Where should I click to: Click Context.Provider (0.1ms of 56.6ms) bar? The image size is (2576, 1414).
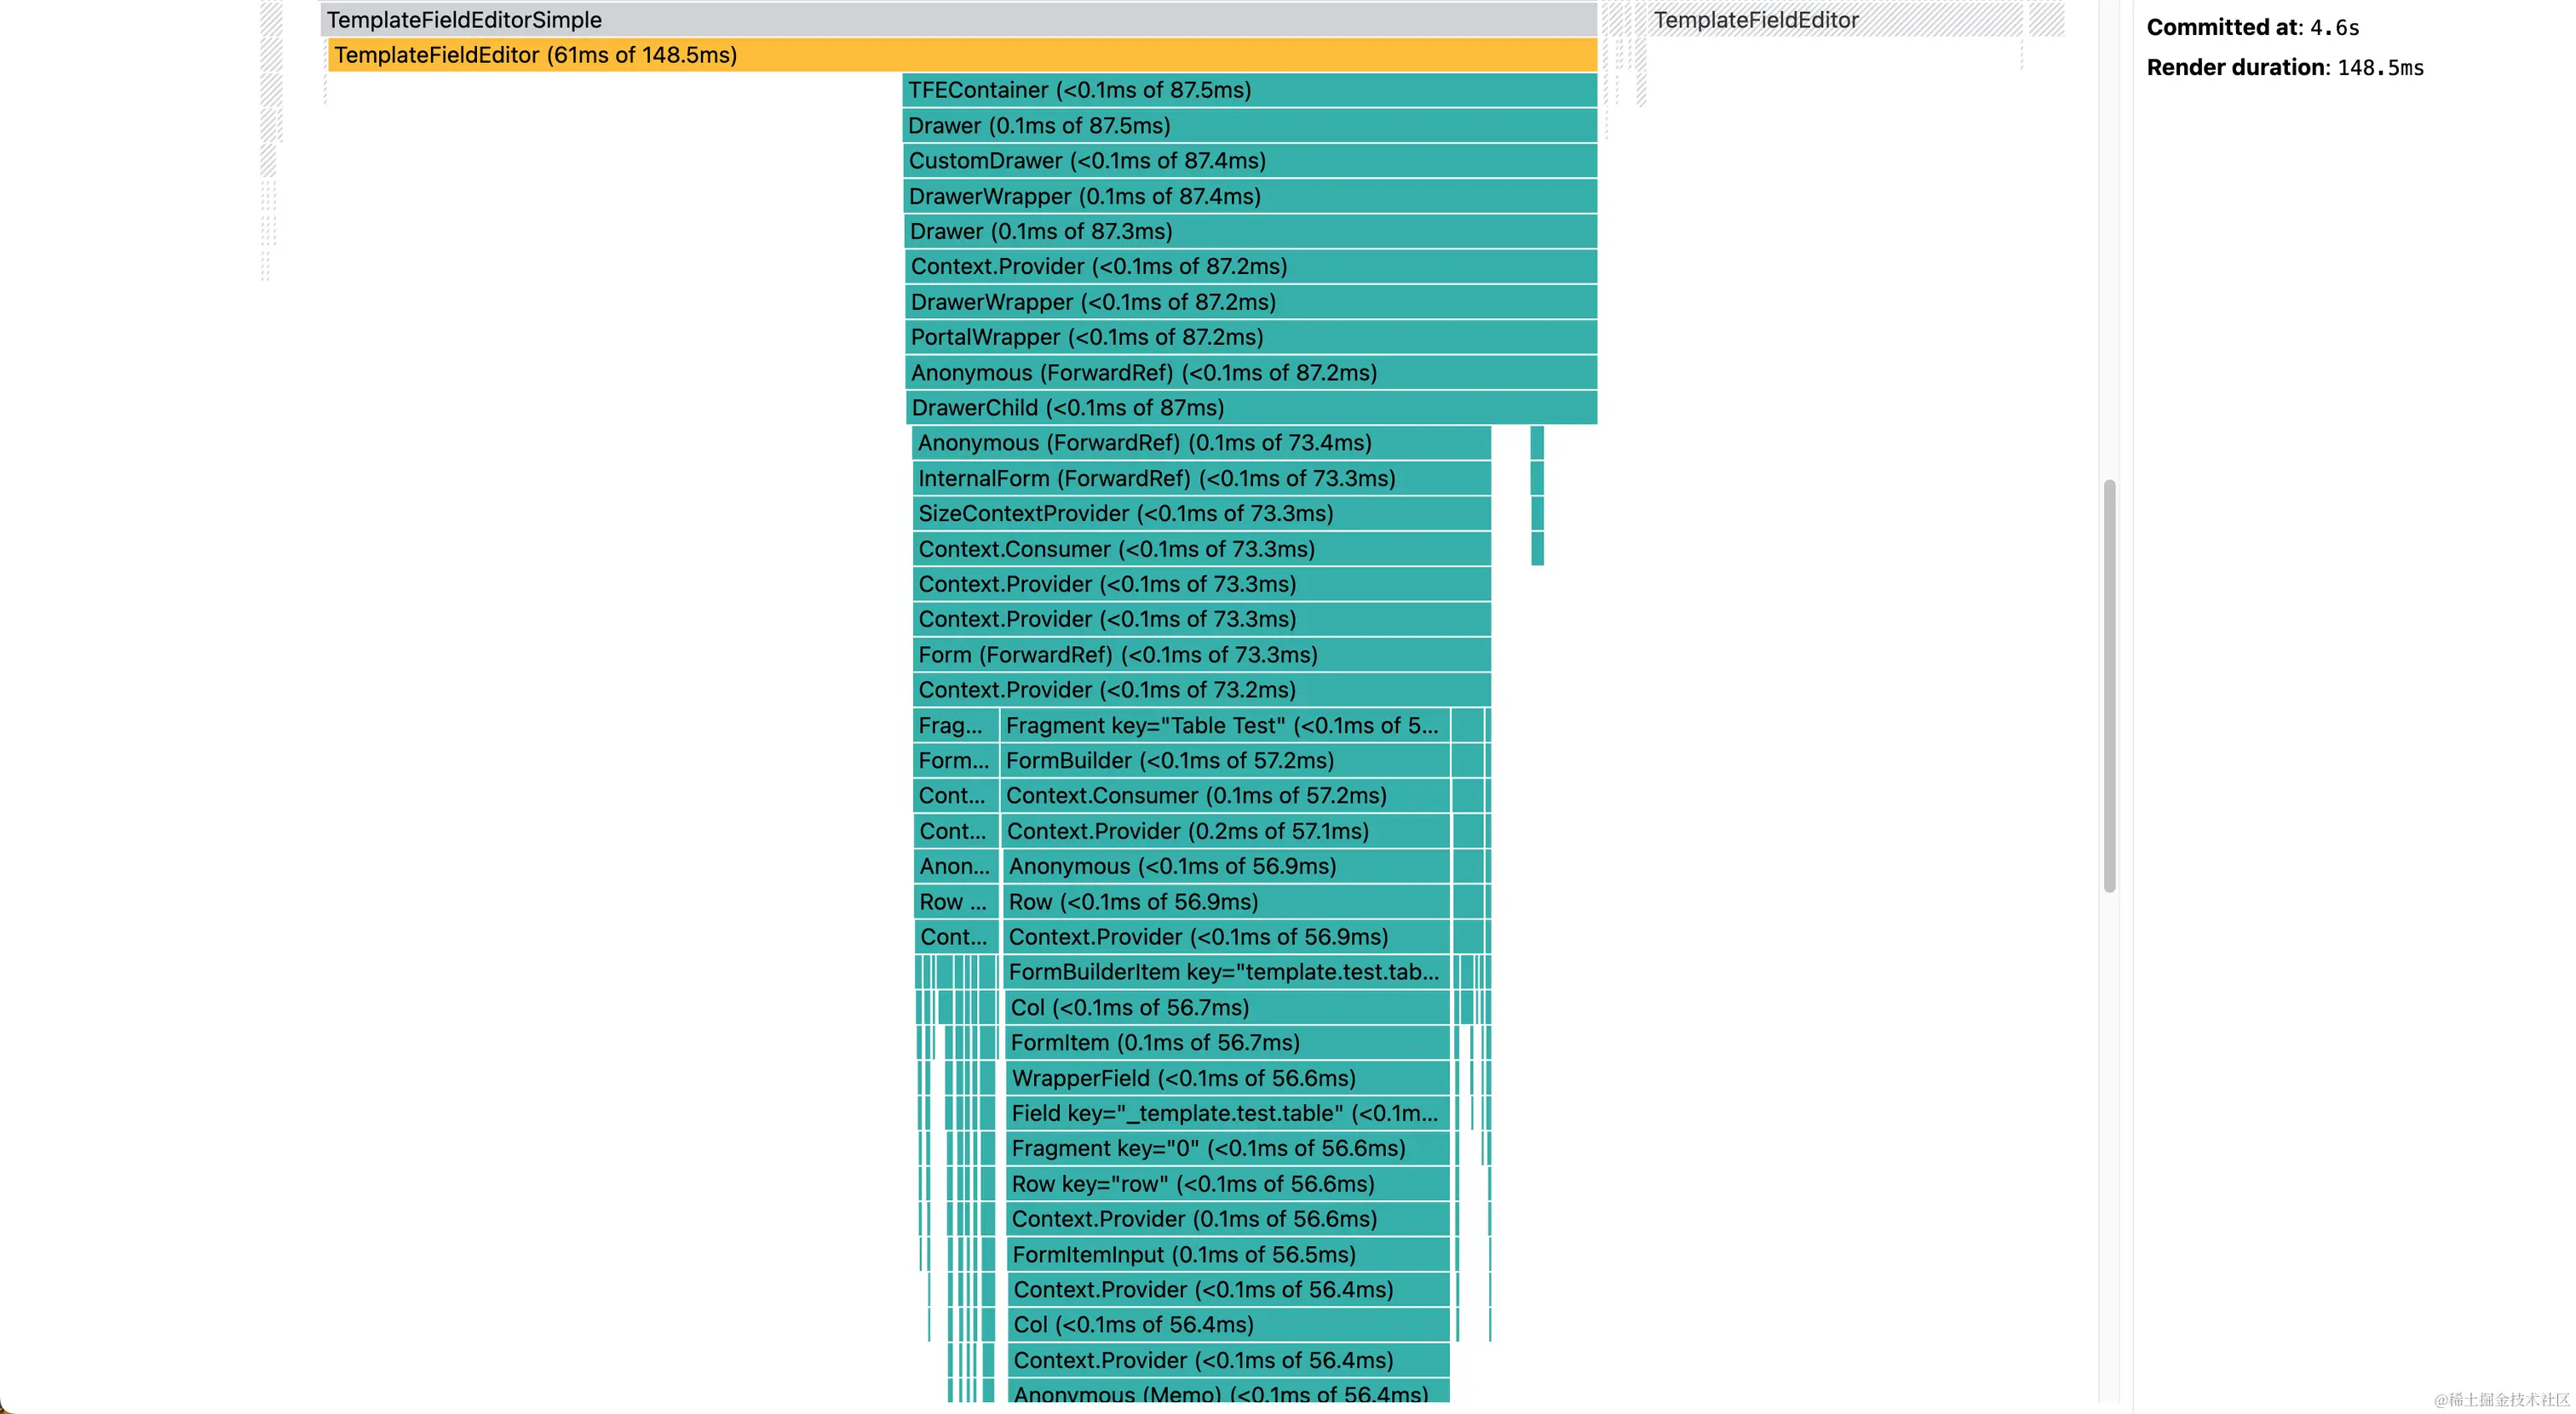pos(1228,1219)
